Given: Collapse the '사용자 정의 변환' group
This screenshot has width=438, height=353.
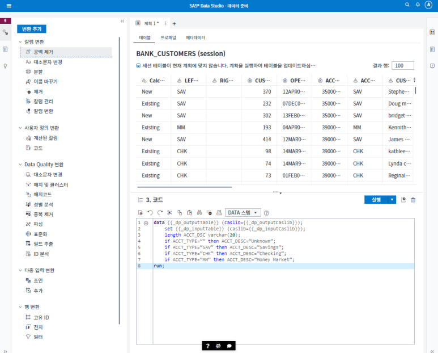Looking at the screenshot, I should [x=20, y=128].
